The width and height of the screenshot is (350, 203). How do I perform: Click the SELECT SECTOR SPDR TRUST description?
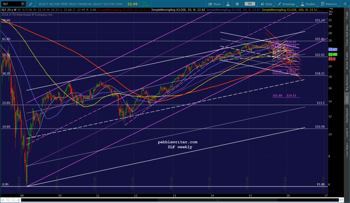pyautogui.click(x=80, y=4)
